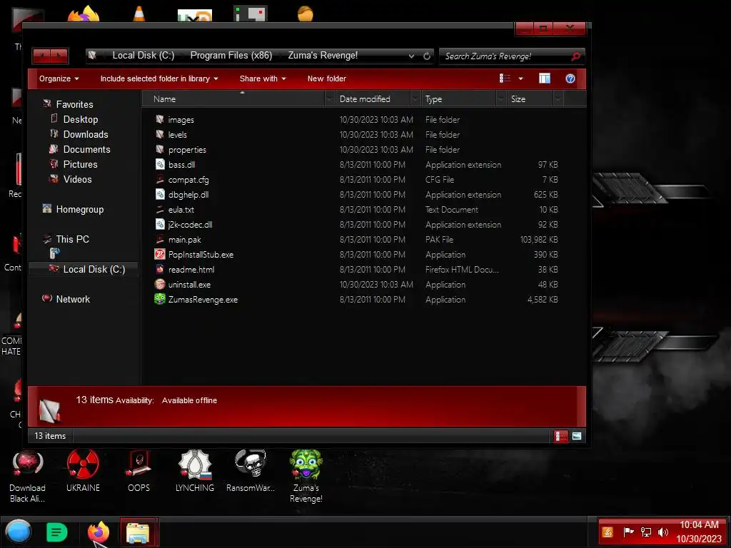731x548 pixels.
Task: Open Name column filter dropdown
Action: pyautogui.click(x=330, y=98)
